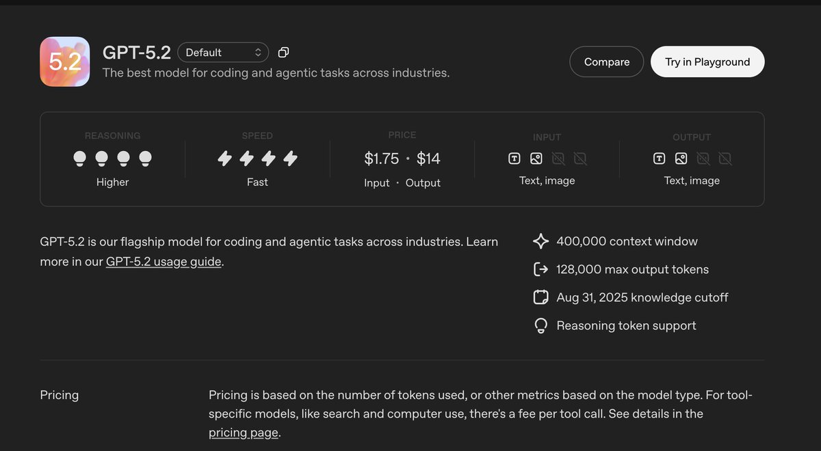Click the image modality icon under Input
This screenshot has width=821, height=451.
coord(536,159)
